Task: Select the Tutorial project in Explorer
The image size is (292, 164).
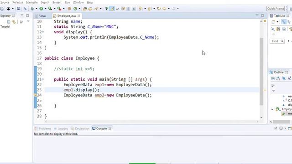Action: [x=5, y=26]
